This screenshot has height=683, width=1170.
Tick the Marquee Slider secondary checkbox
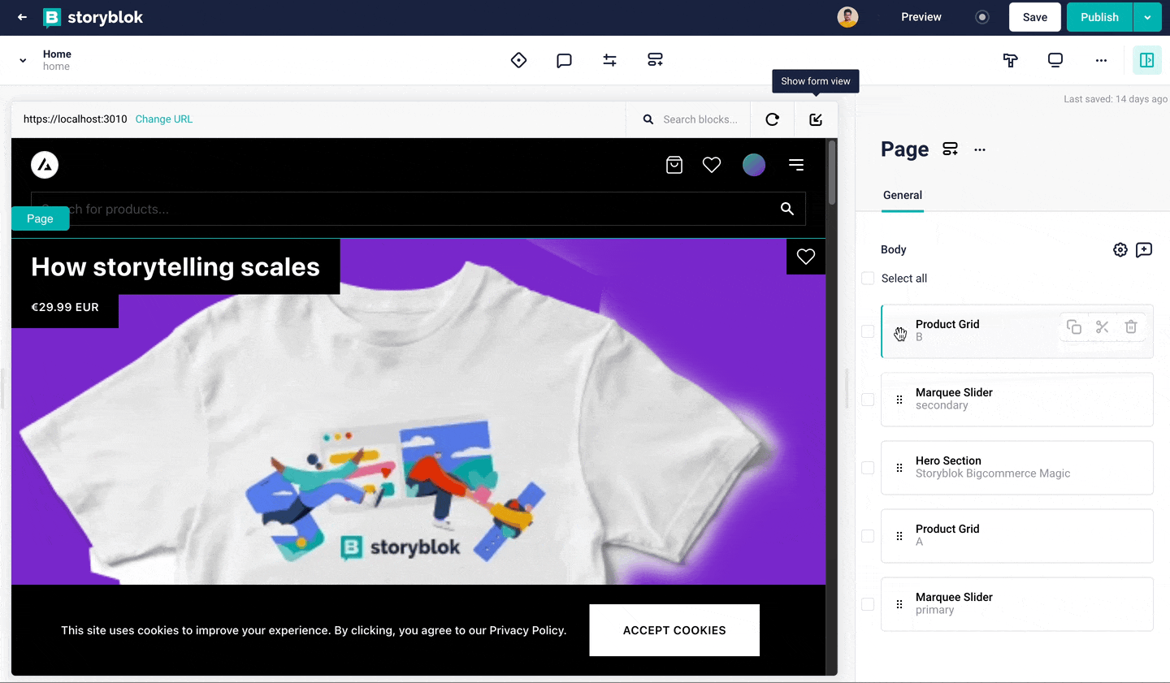(868, 400)
